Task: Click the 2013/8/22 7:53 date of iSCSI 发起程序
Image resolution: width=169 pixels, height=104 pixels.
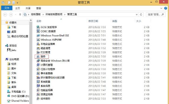Action: (x=97, y=27)
